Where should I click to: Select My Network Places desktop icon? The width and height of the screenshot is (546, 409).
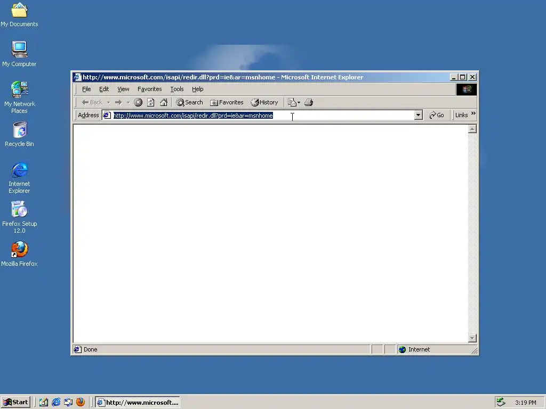[x=19, y=97]
